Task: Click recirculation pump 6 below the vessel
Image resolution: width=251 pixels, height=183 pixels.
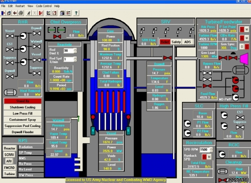Action: coord(128,130)
